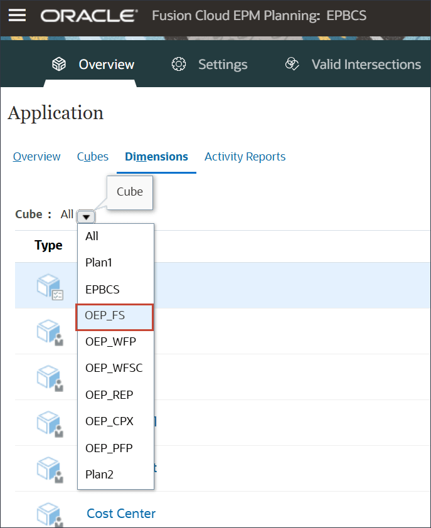431x528 pixels.
Task: Click the dimension icon beside Plan2 row
Action: point(50,470)
